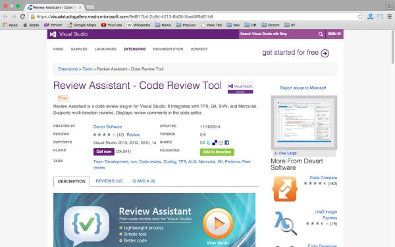Open the EXTENSIONS menu item

coord(134,49)
